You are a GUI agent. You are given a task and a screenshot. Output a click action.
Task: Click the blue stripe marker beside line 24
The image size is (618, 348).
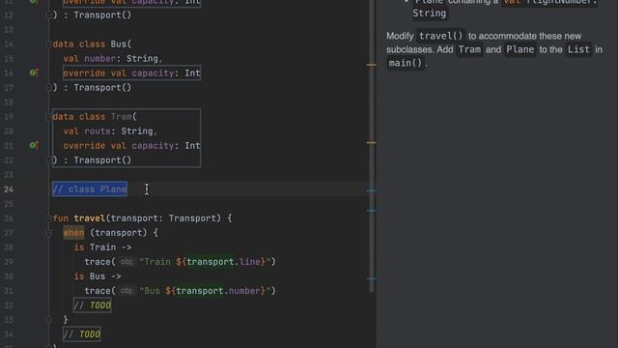click(x=371, y=190)
